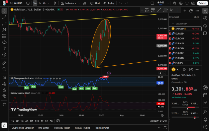Add symbol to compare with plus button

coord(28,3)
